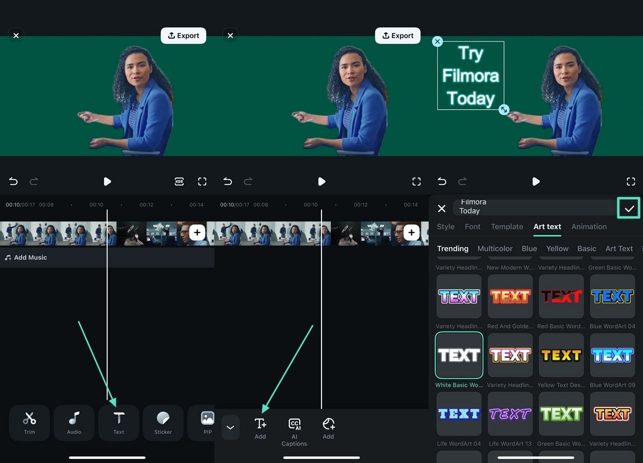Add a clip with plus button in middle timeline
The height and width of the screenshot is (463, 643).
411,232
